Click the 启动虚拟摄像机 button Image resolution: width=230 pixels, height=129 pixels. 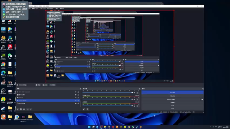(171, 99)
